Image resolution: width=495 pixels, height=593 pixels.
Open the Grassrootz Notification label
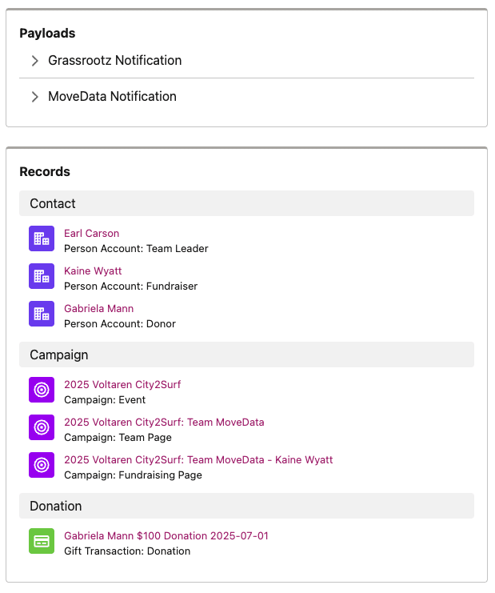click(115, 61)
